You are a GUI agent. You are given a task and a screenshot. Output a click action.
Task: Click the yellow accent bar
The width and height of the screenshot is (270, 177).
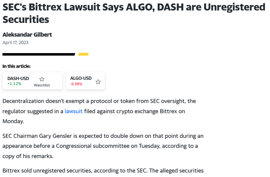tap(83, 54)
